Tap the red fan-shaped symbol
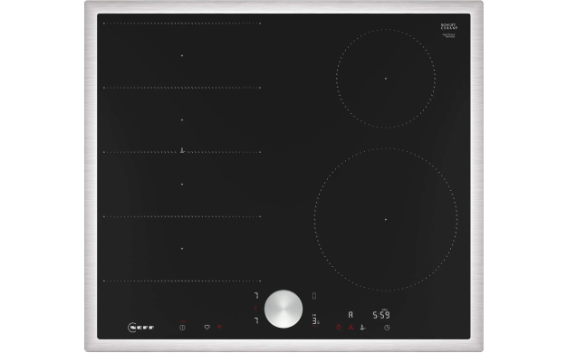567x353 pixels. pos(351,328)
